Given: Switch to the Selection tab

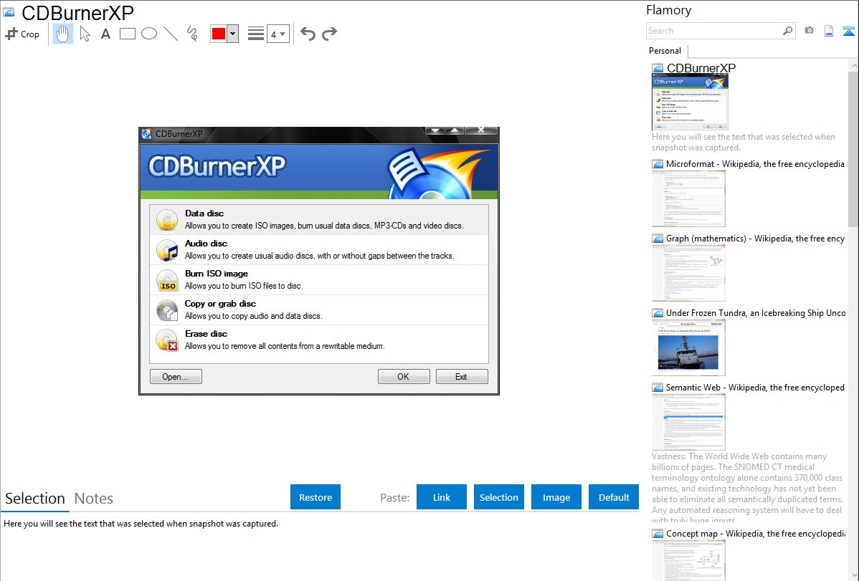Looking at the screenshot, I should click(x=35, y=499).
